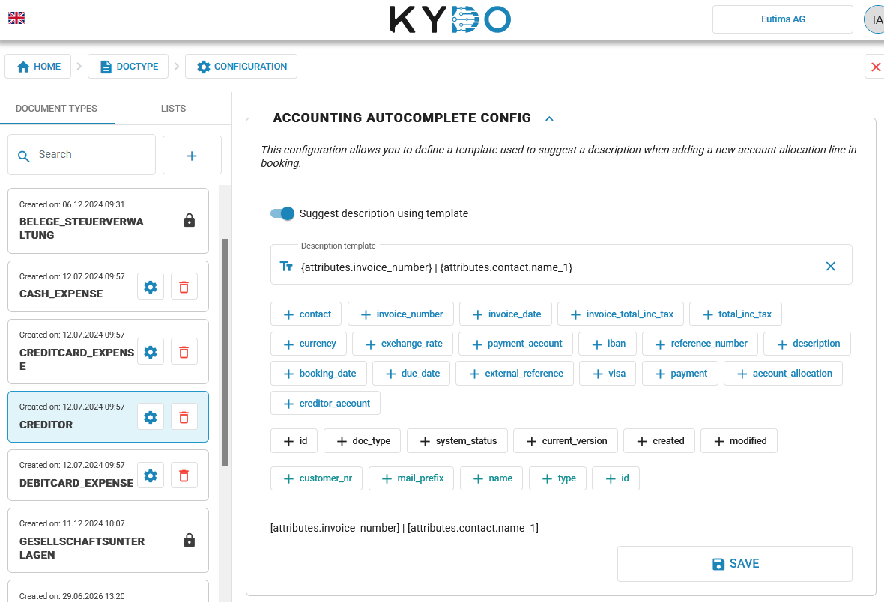This screenshot has height=602, width=884.
Task: Open settings gear for CREDITCARD_EXPENSE
Action: pyautogui.click(x=151, y=353)
